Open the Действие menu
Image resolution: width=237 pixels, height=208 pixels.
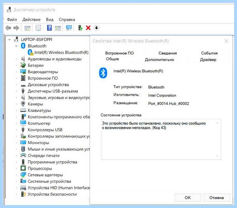point(31,19)
